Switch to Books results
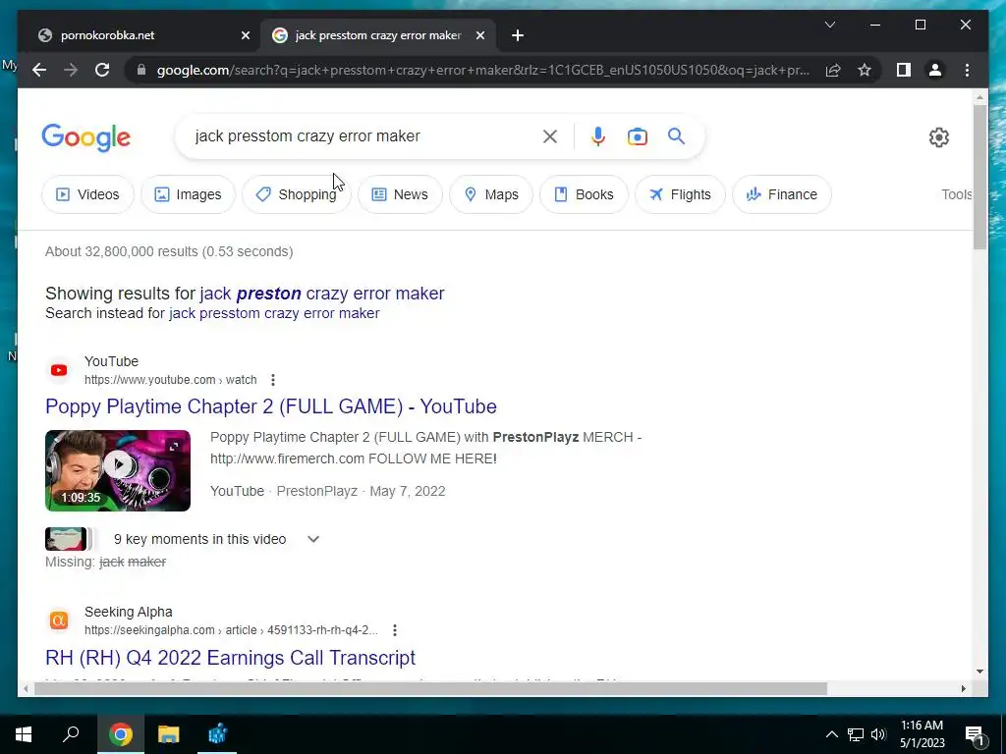 tap(584, 194)
